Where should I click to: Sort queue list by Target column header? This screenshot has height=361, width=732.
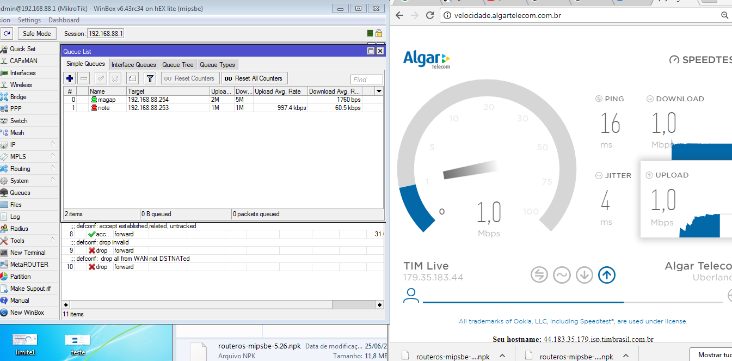[x=168, y=91]
